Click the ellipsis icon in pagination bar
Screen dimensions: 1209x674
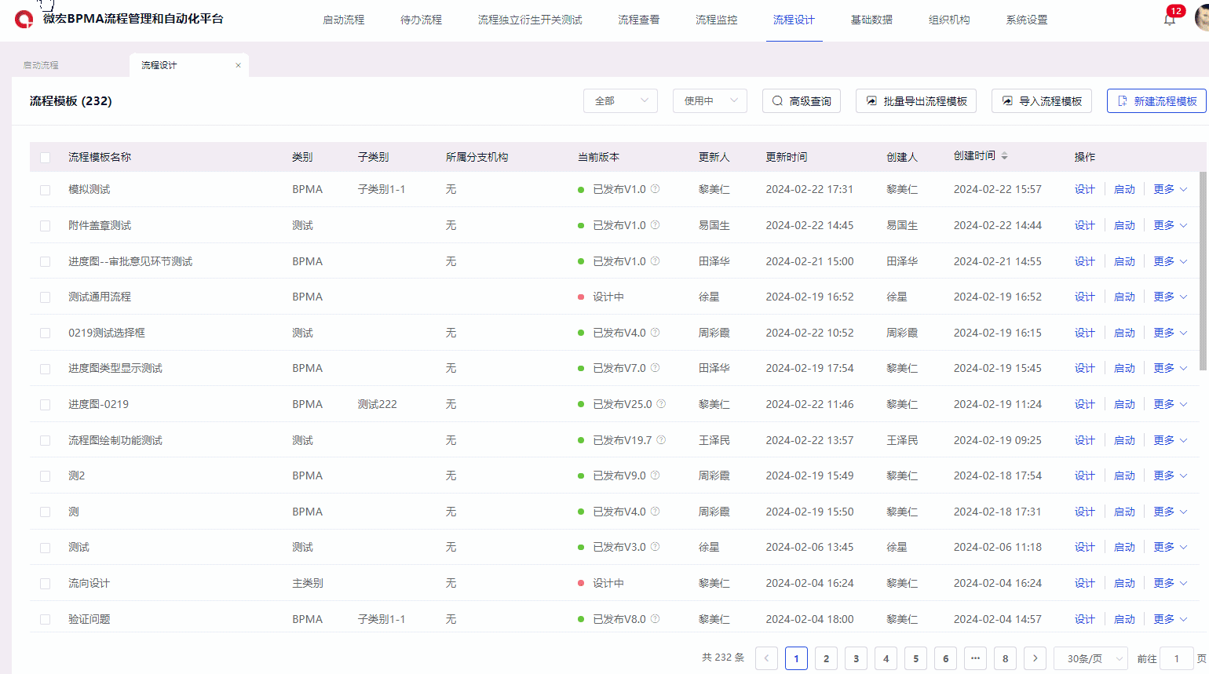tap(975, 658)
